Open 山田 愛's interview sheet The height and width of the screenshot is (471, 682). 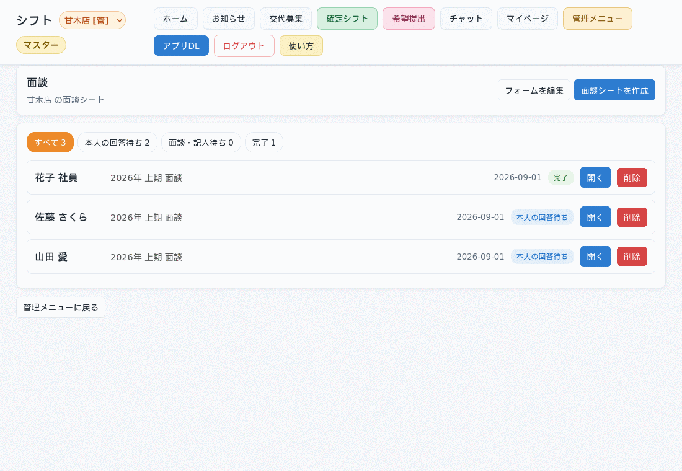tap(595, 257)
